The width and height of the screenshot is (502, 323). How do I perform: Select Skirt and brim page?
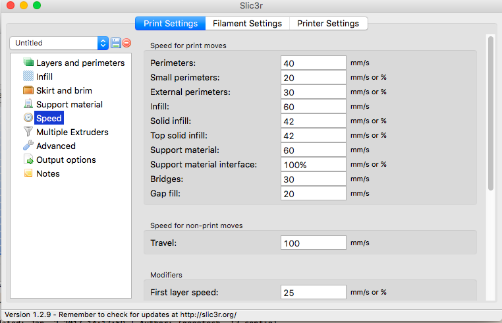64,90
